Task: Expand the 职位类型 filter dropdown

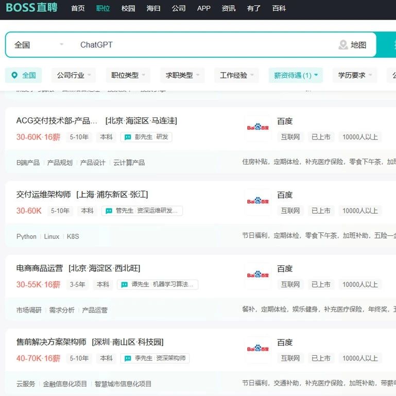Action: [x=128, y=75]
